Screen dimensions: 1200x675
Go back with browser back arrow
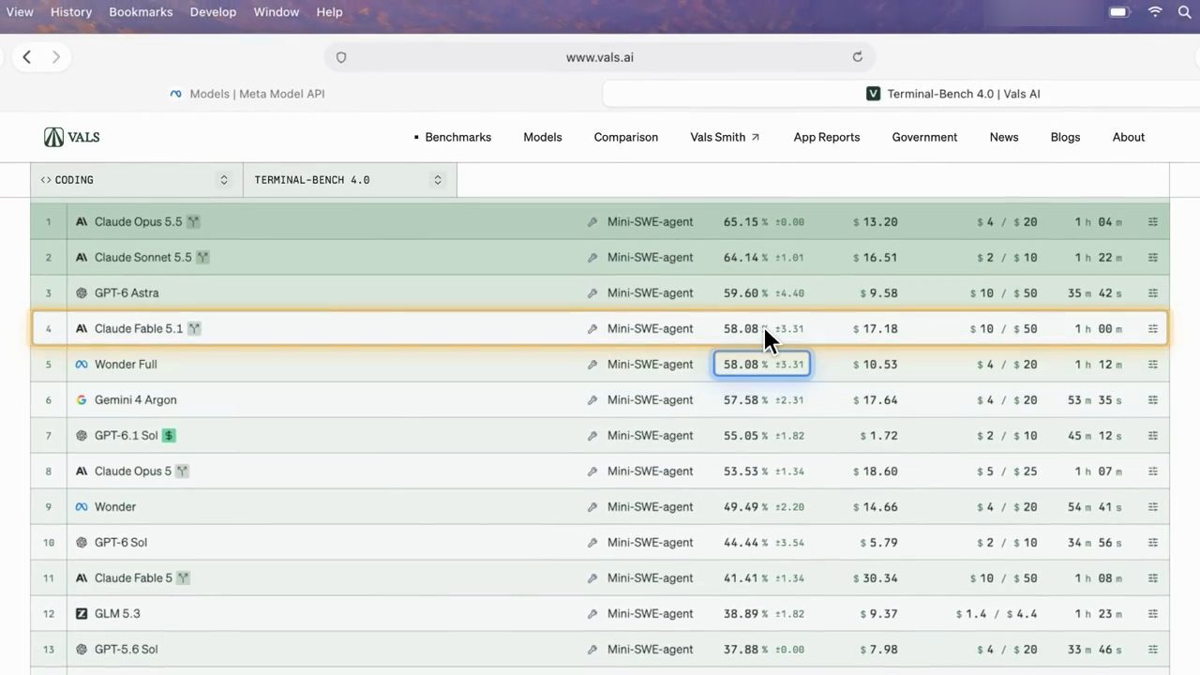pyautogui.click(x=26, y=57)
